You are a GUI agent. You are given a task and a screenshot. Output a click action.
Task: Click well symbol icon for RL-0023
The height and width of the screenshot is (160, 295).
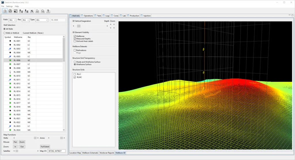click(10, 126)
